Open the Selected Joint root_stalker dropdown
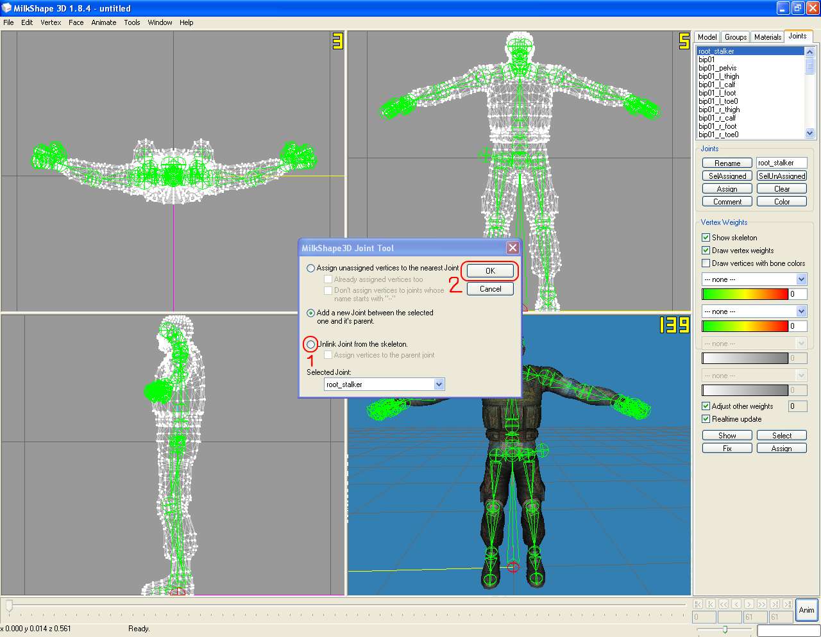This screenshot has width=821, height=637. click(439, 385)
